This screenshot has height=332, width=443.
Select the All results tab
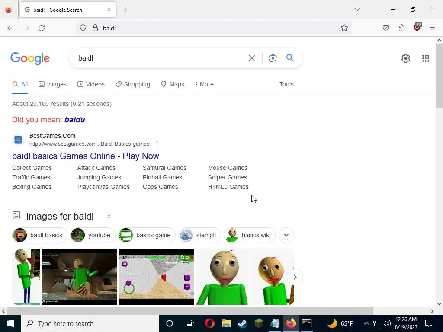[20, 84]
